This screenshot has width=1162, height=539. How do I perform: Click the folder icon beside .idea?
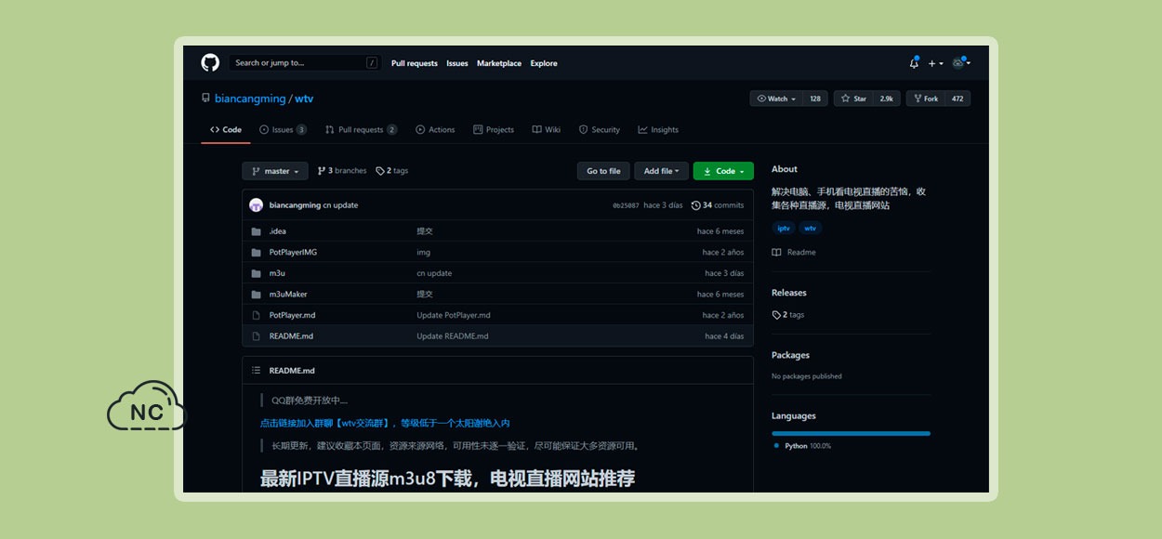click(x=256, y=231)
